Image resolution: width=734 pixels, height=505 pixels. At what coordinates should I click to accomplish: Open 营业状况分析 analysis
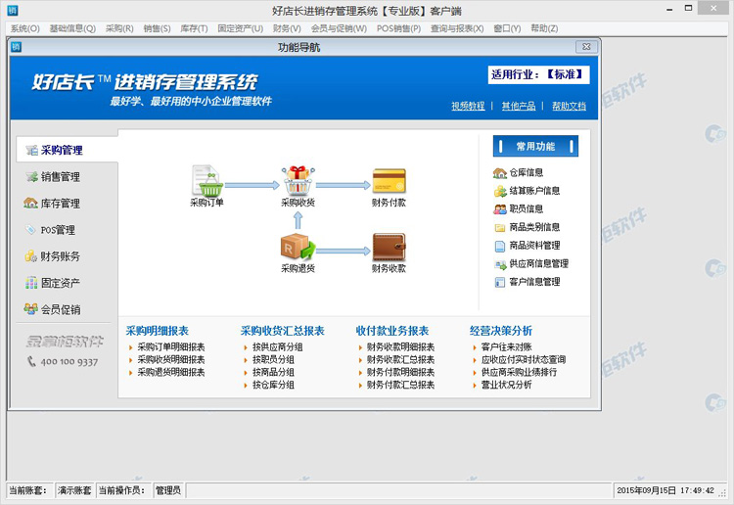point(507,385)
